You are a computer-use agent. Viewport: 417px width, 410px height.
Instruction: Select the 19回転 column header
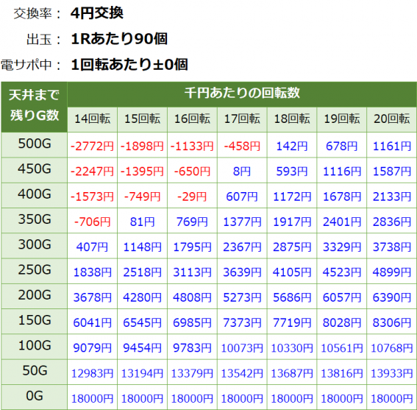[x=342, y=119]
